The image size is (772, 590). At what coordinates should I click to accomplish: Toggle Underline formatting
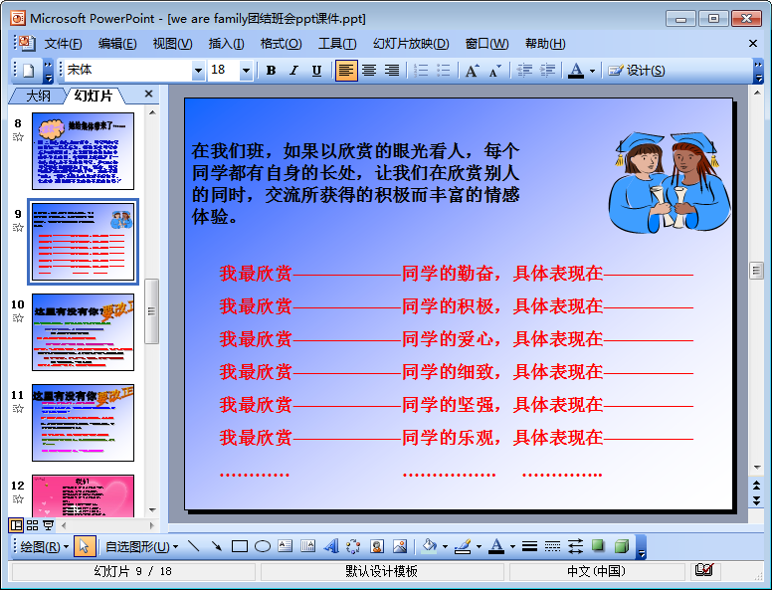pyautogui.click(x=316, y=71)
